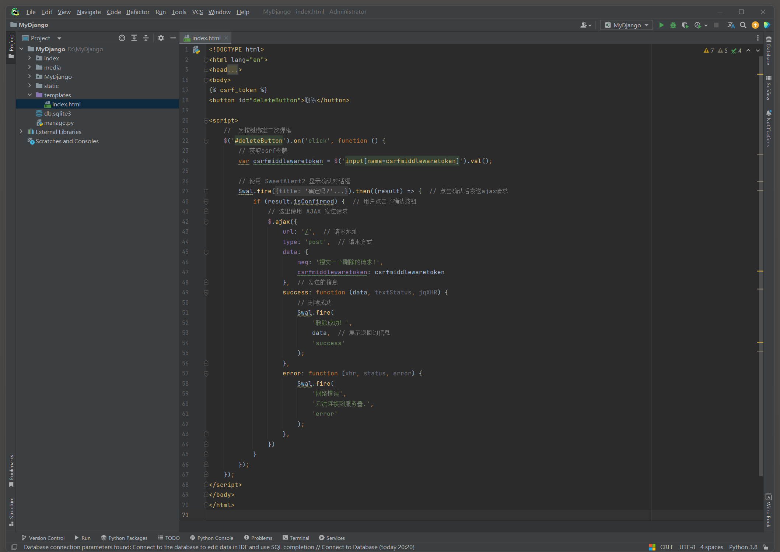Go to next highlighted error arrow
Screen dimensions: 780x552
[758, 50]
